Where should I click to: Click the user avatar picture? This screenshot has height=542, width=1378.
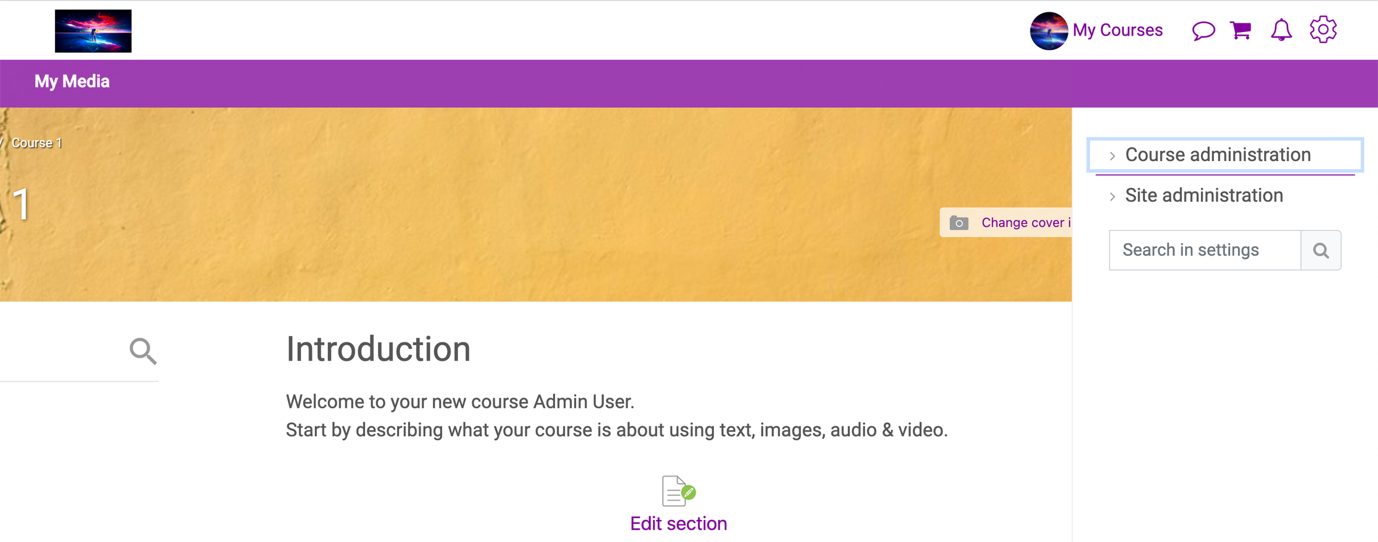pyautogui.click(x=1049, y=31)
